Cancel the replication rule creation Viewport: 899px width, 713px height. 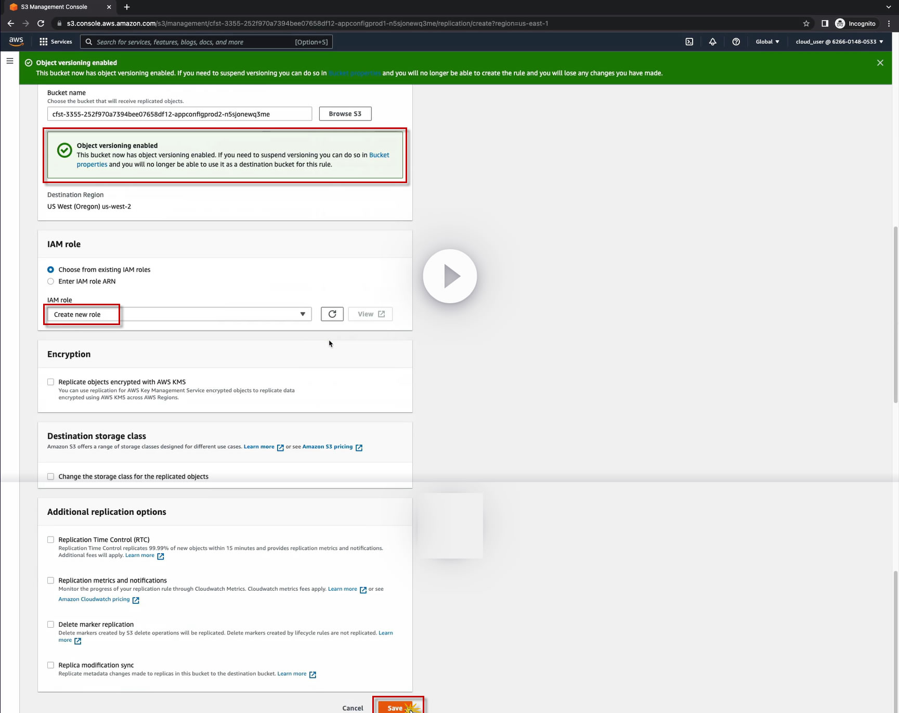coord(353,708)
